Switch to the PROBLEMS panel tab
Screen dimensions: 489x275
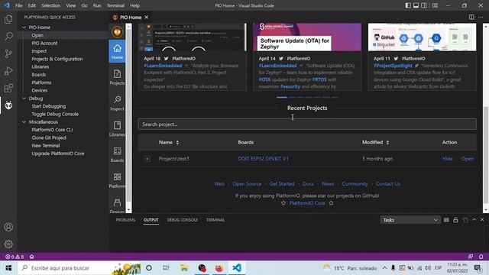125,220
